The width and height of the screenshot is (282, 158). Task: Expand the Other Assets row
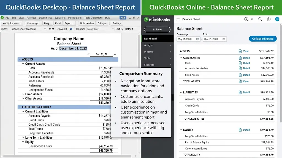coord(23,99)
